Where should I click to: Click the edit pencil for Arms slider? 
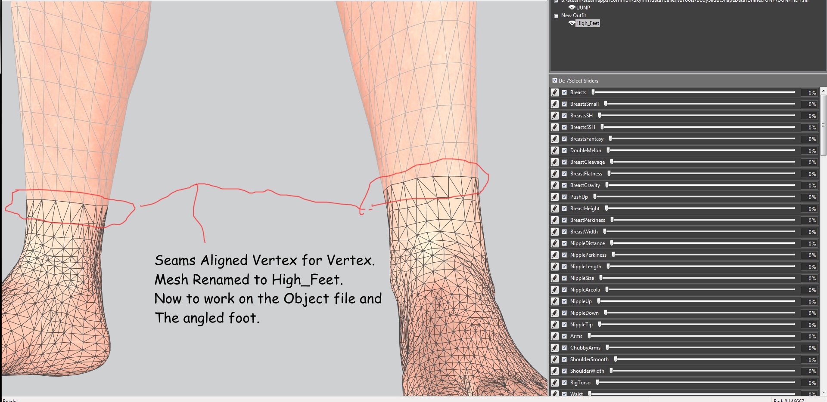coord(555,336)
